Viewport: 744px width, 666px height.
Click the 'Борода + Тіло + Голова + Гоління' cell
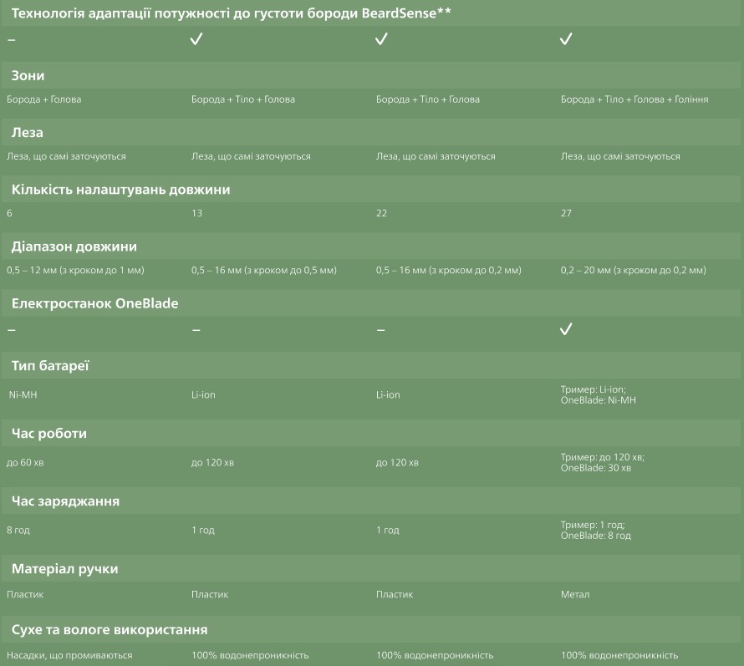[x=634, y=99]
